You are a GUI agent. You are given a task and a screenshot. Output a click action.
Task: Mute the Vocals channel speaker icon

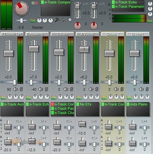(x=91, y=89)
